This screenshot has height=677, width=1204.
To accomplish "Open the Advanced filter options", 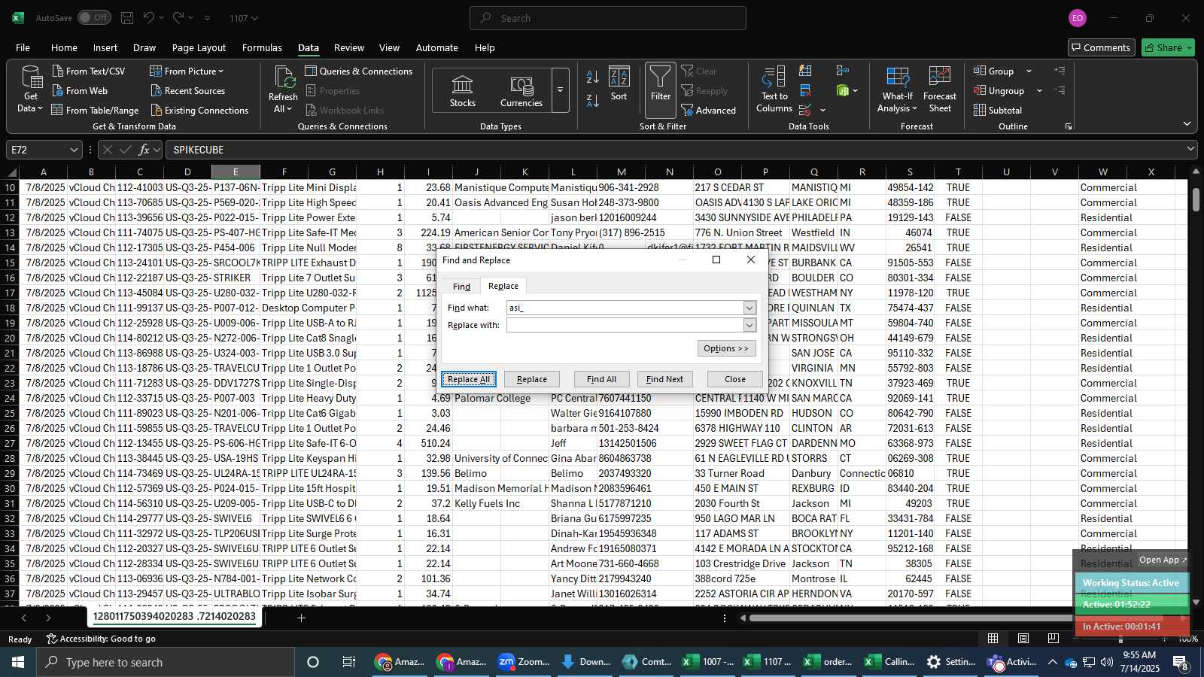I will (708, 110).
